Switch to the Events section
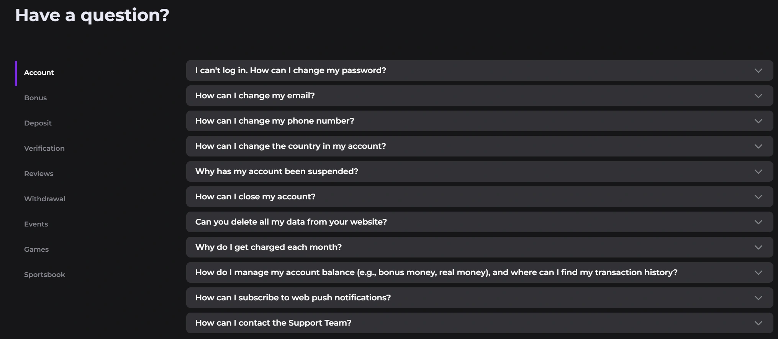 [x=36, y=224]
